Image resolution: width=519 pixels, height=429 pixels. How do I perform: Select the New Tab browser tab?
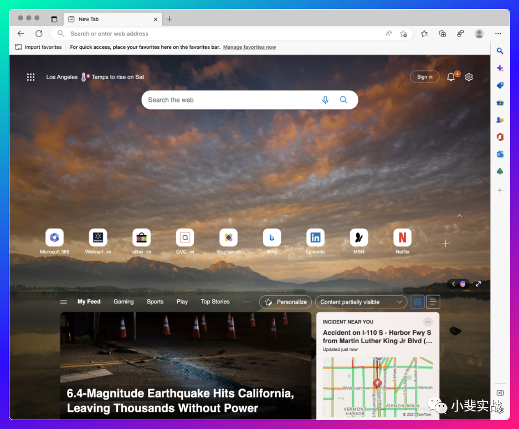(x=112, y=19)
